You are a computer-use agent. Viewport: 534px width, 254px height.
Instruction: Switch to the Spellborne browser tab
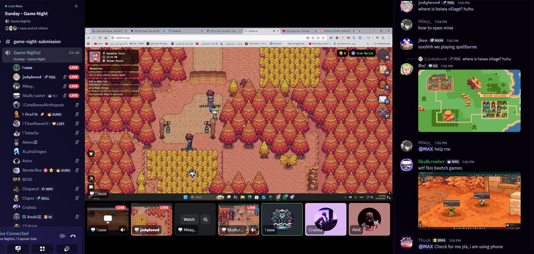click(x=262, y=31)
